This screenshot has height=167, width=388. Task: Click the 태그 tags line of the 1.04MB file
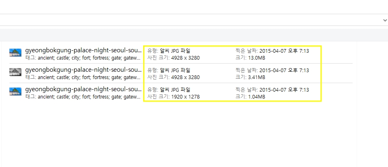click(x=83, y=97)
